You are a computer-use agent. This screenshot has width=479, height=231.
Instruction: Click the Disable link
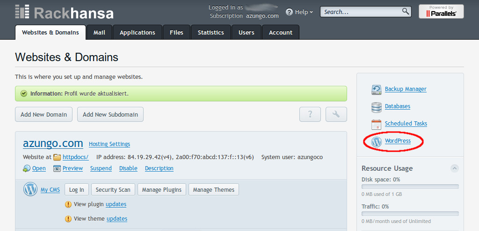tap(128, 168)
